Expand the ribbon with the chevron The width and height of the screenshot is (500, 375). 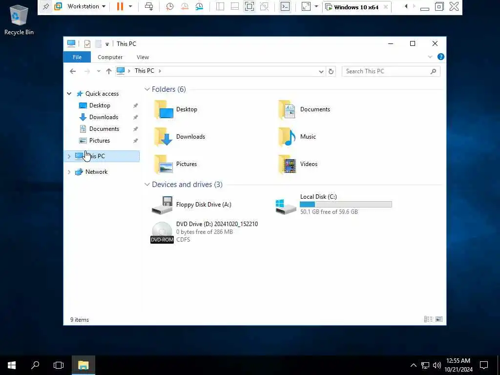tap(430, 57)
